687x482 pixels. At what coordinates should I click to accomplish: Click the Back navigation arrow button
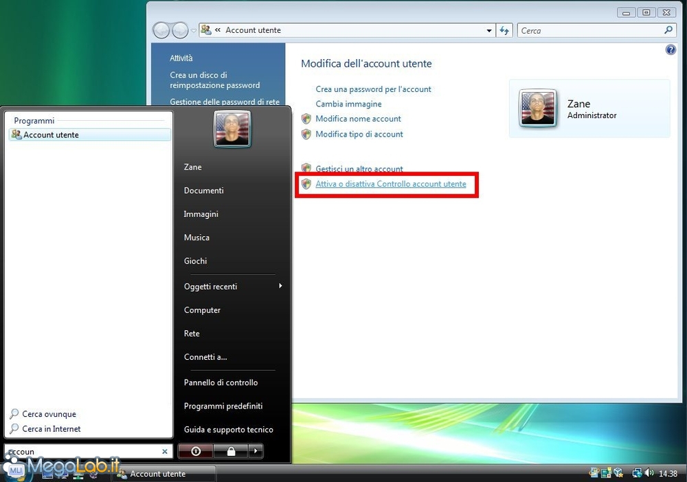(x=161, y=30)
